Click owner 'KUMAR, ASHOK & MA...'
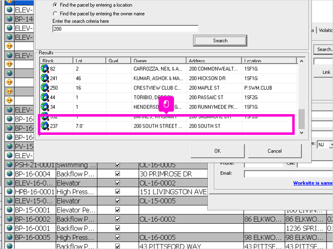This screenshot has height=249, width=333. [158, 78]
